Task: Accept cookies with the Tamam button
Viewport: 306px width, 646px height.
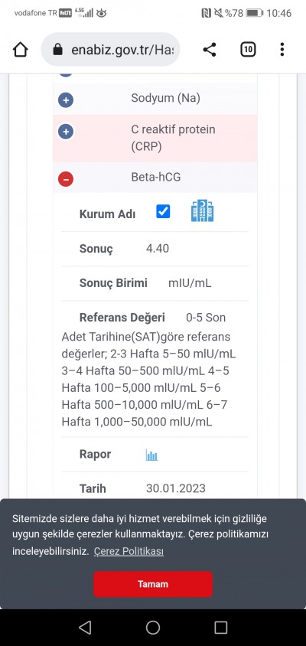Action: tap(153, 584)
